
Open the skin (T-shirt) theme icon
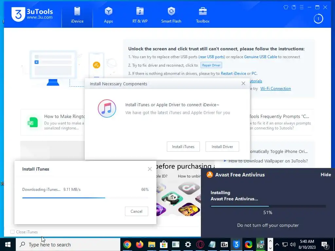pos(286,7)
